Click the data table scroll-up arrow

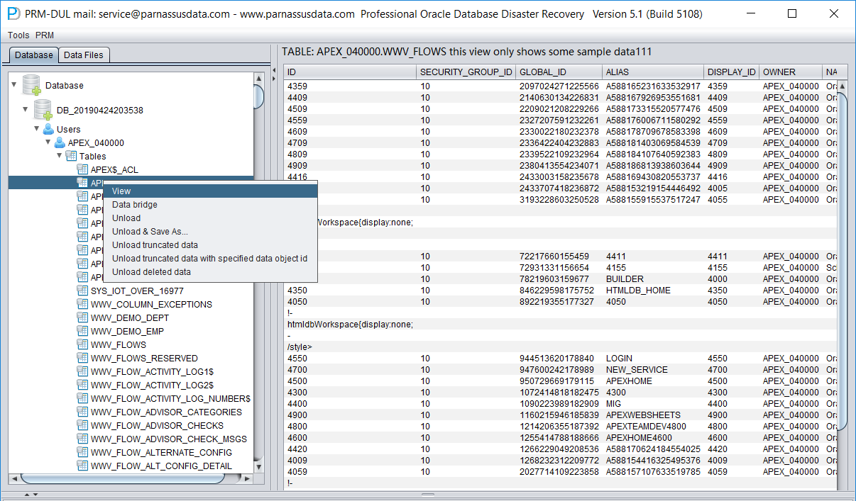843,86
